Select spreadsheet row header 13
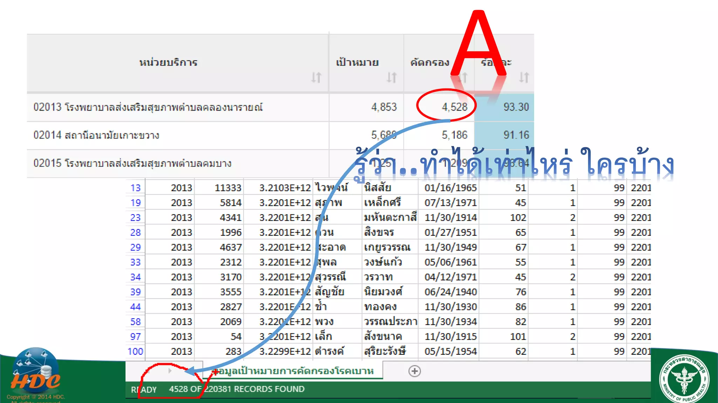The image size is (718, 403). 135,188
